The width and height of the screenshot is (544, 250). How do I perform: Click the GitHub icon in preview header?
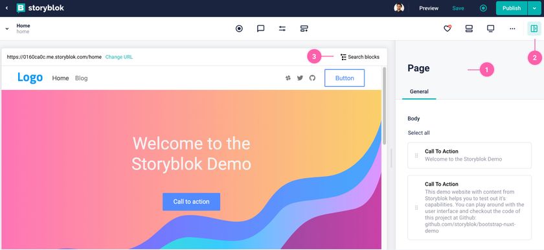pos(312,78)
